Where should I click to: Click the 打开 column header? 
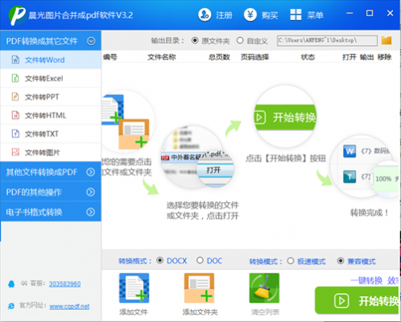pyautogui.click(x=349, y=57)
